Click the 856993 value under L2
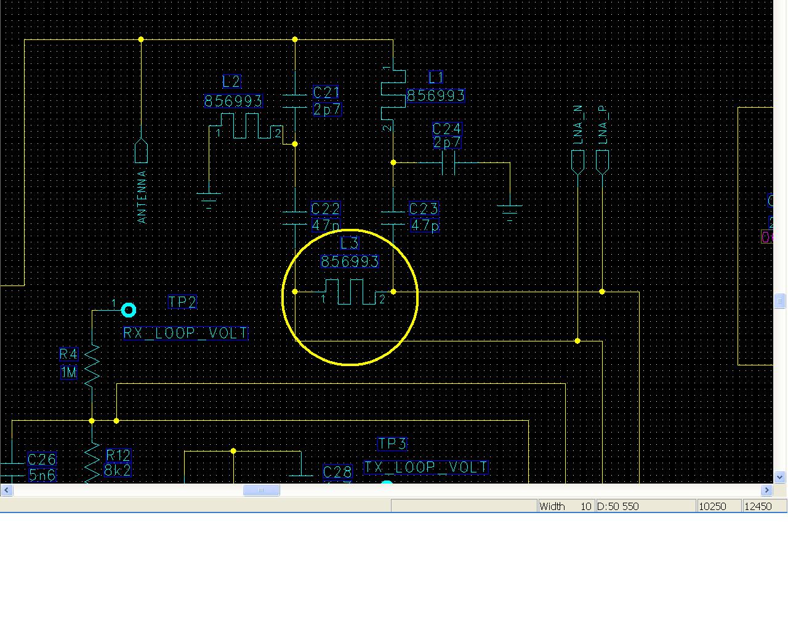Viewport: 788px width, 630px height. tap(233, 101)
